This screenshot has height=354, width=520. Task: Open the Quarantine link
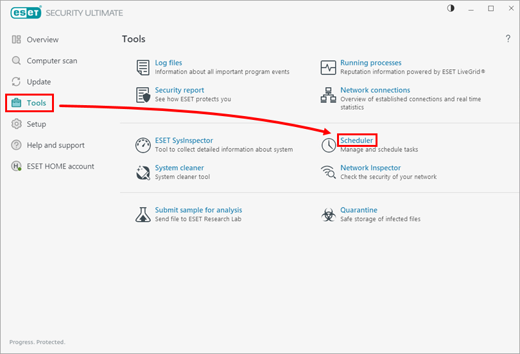tap(358, 210)
